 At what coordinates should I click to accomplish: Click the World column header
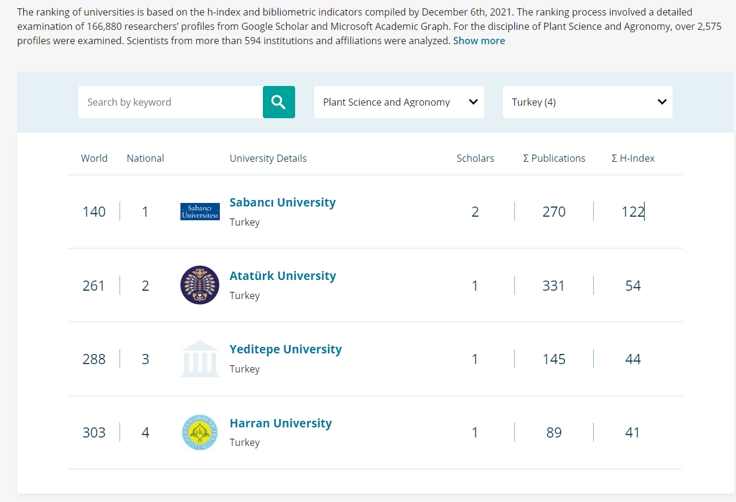[x=94, y=158]
